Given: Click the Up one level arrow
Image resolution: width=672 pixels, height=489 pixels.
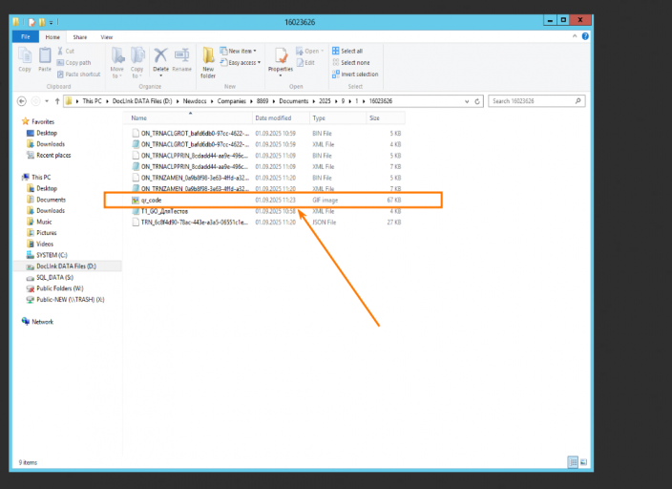Looking at the screenshot, I should point(57,101).
